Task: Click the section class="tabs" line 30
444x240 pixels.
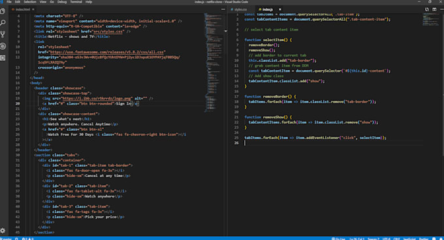Action: pyautogui.click(x=57, y=155)
